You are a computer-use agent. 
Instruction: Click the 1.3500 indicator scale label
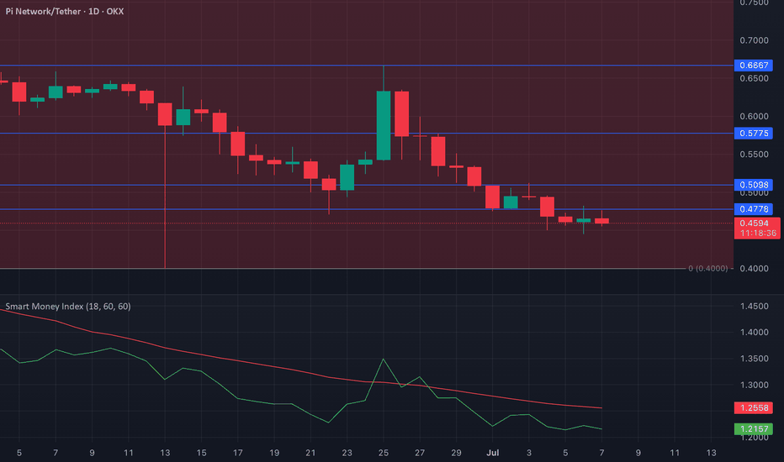(754, 359)
